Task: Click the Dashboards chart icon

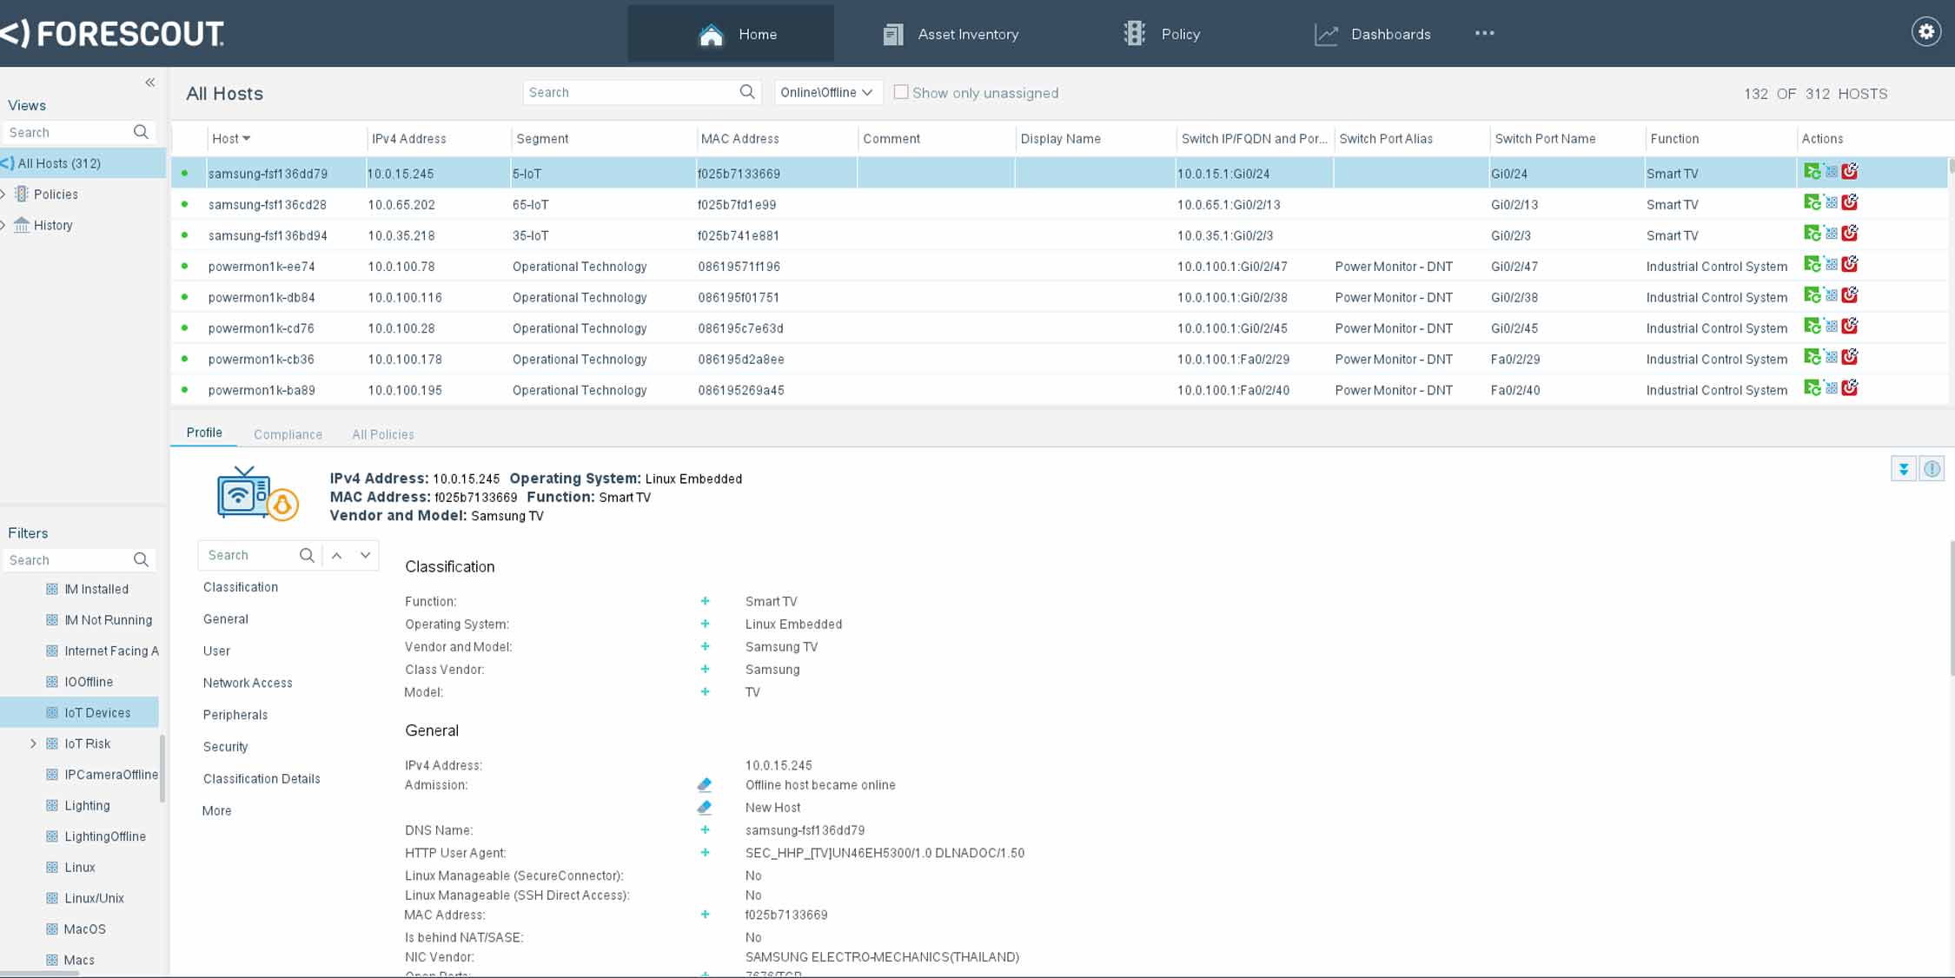Action: coord(1325,35)
